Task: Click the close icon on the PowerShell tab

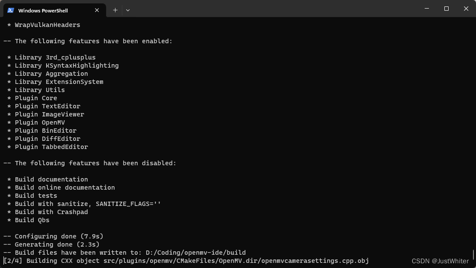Action: (x=97, y=10)
